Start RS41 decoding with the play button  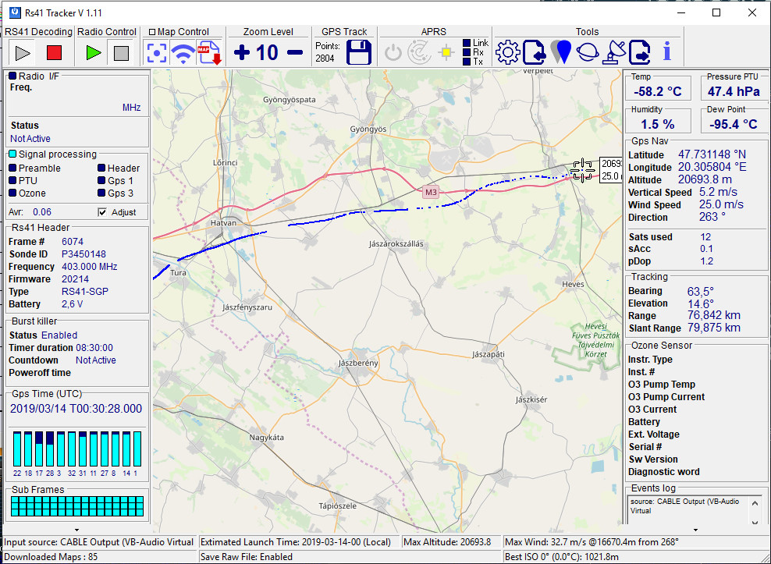click(23, 53)
